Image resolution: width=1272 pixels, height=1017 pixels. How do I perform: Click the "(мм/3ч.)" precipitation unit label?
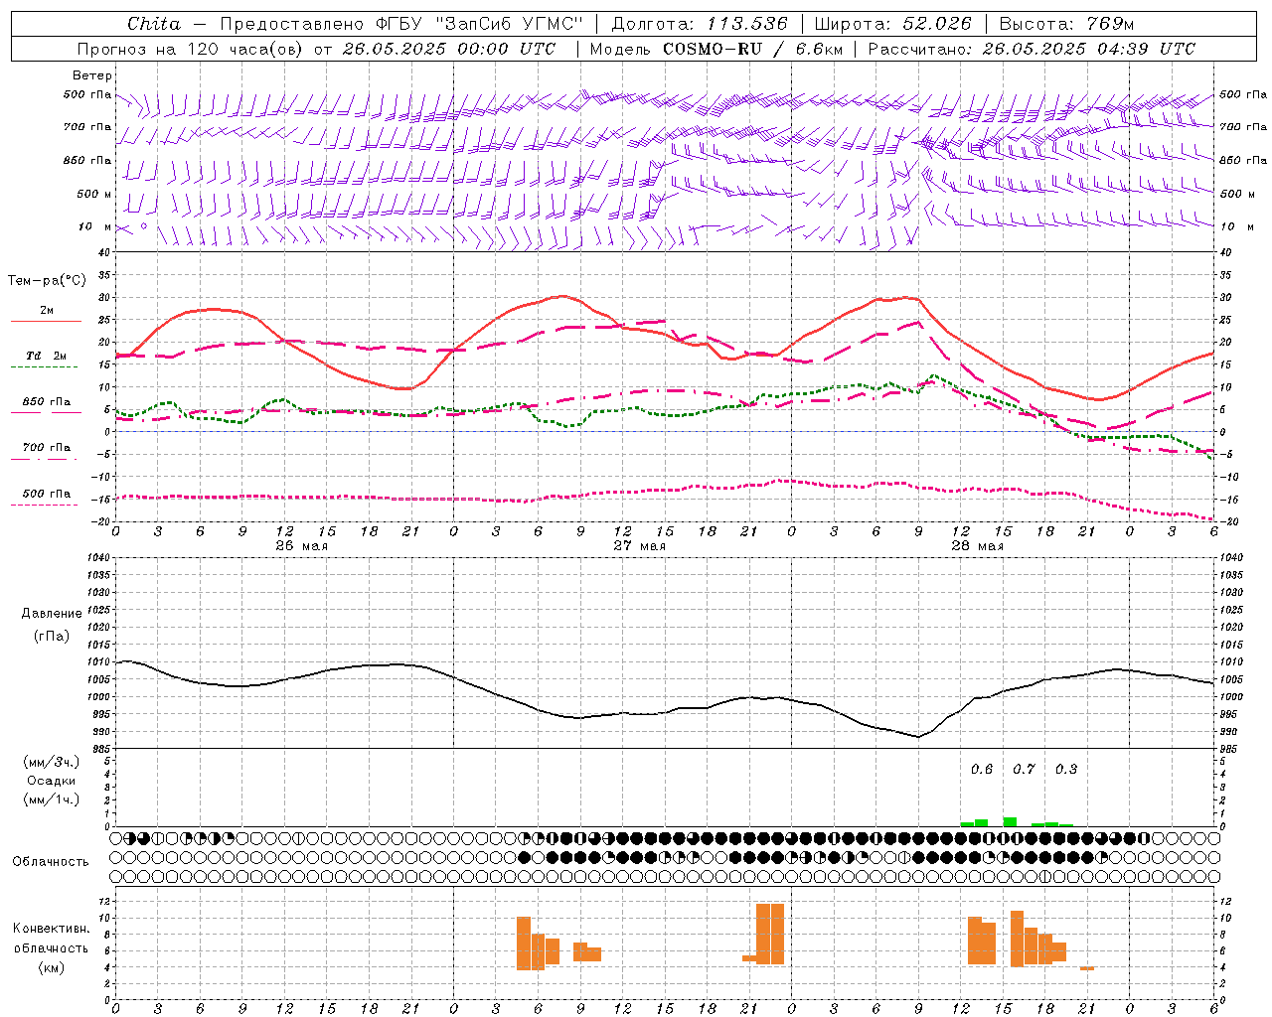pos(52,762)
